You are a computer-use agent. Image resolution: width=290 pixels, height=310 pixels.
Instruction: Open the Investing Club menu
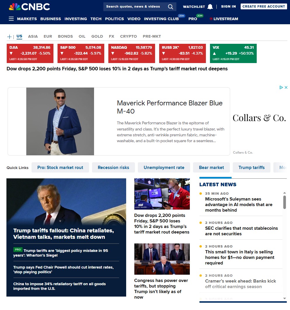pyautogui.click(x=161, y=19)
